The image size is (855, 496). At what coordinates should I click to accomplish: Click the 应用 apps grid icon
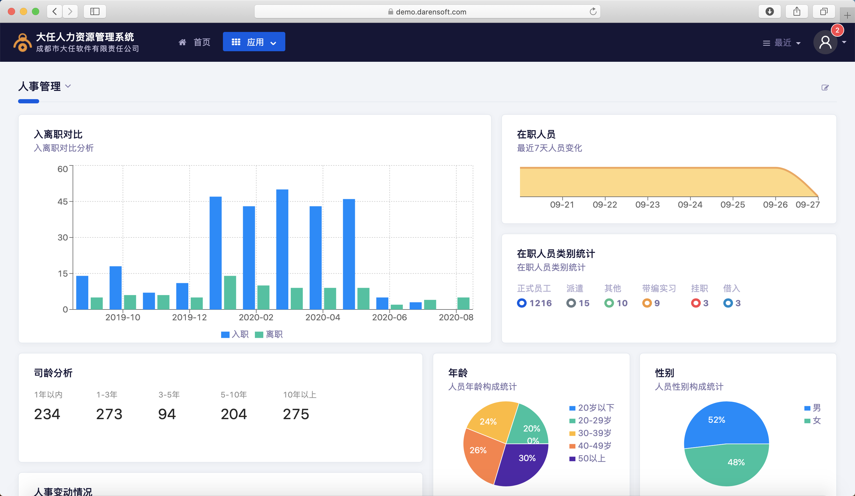(x=235, y=42)
